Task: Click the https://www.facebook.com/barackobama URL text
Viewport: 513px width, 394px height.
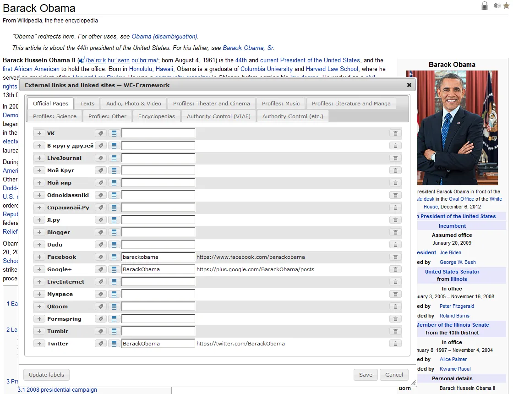Action: [x=251, y=257]
